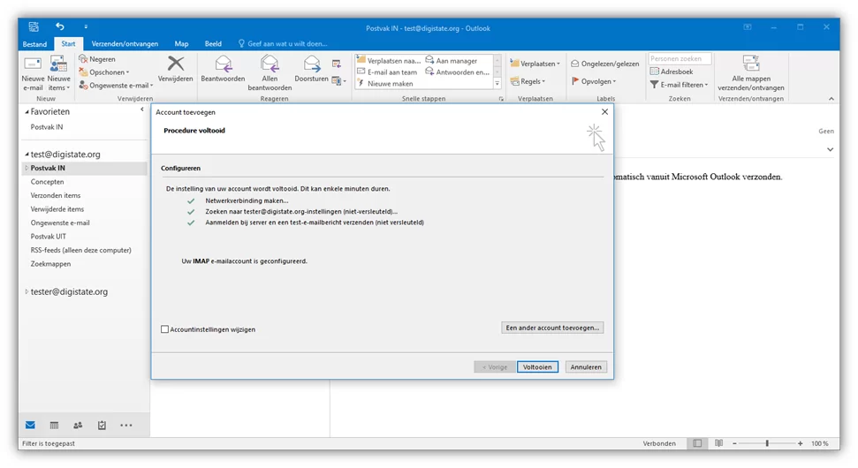Collapse the ribbon with the caret
Screen dimensions: 858x468
click(x=831, y=99)
